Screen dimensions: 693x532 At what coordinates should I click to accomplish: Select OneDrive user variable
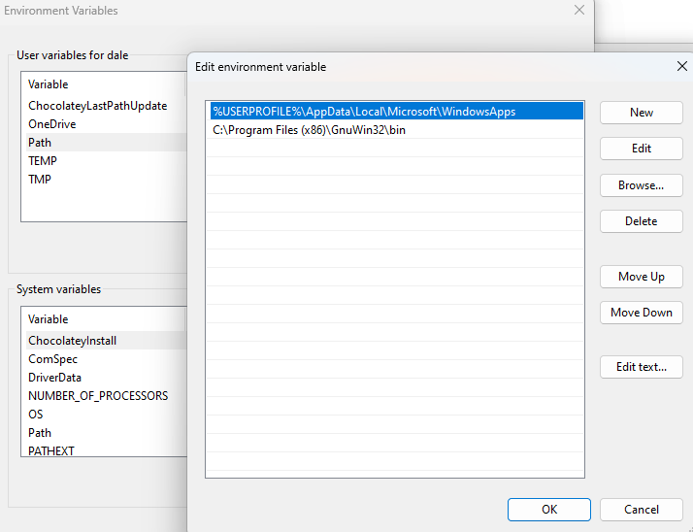(x=106, y=124)
